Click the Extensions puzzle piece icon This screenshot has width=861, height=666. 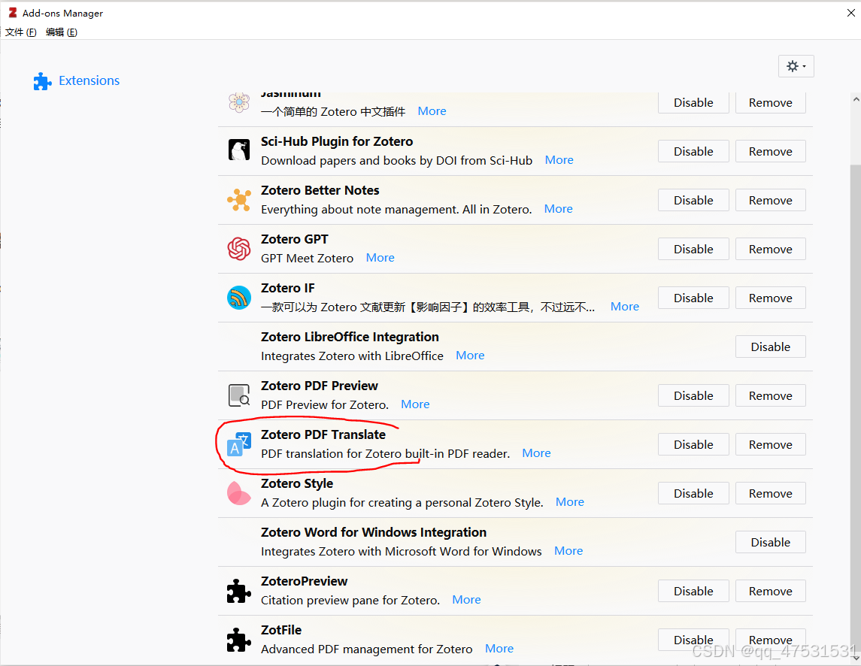pos(42,81)
